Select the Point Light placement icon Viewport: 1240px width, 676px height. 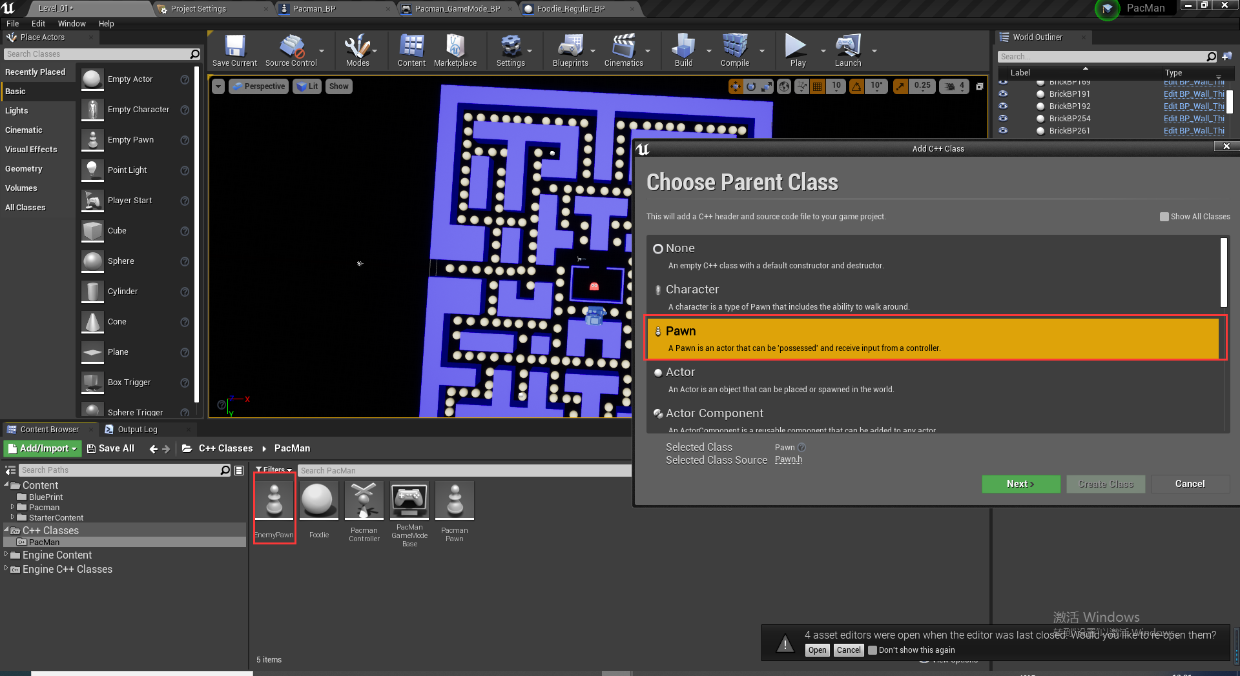(92, 170)
